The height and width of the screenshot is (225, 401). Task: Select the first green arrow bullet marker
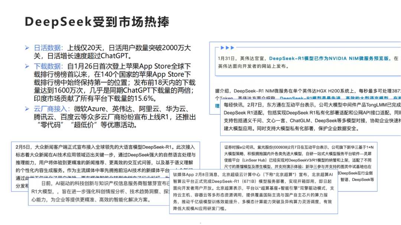tap(27, 47)
